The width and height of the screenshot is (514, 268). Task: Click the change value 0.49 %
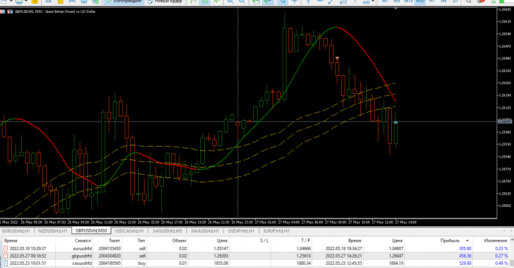(501, 263)
